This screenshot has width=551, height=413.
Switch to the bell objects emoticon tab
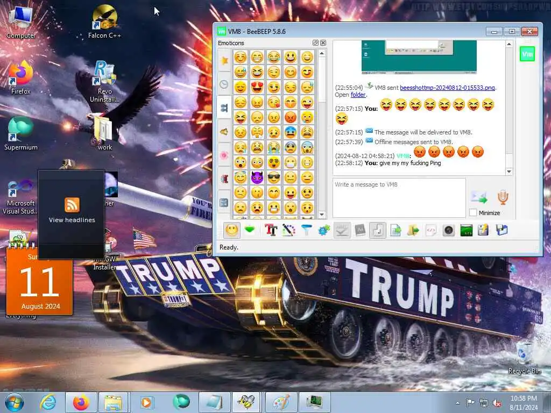pos(224,132)
